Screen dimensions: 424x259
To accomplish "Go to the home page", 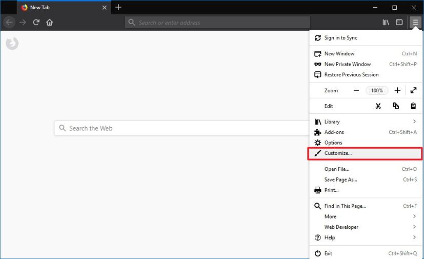I will (x=50, y=22).
